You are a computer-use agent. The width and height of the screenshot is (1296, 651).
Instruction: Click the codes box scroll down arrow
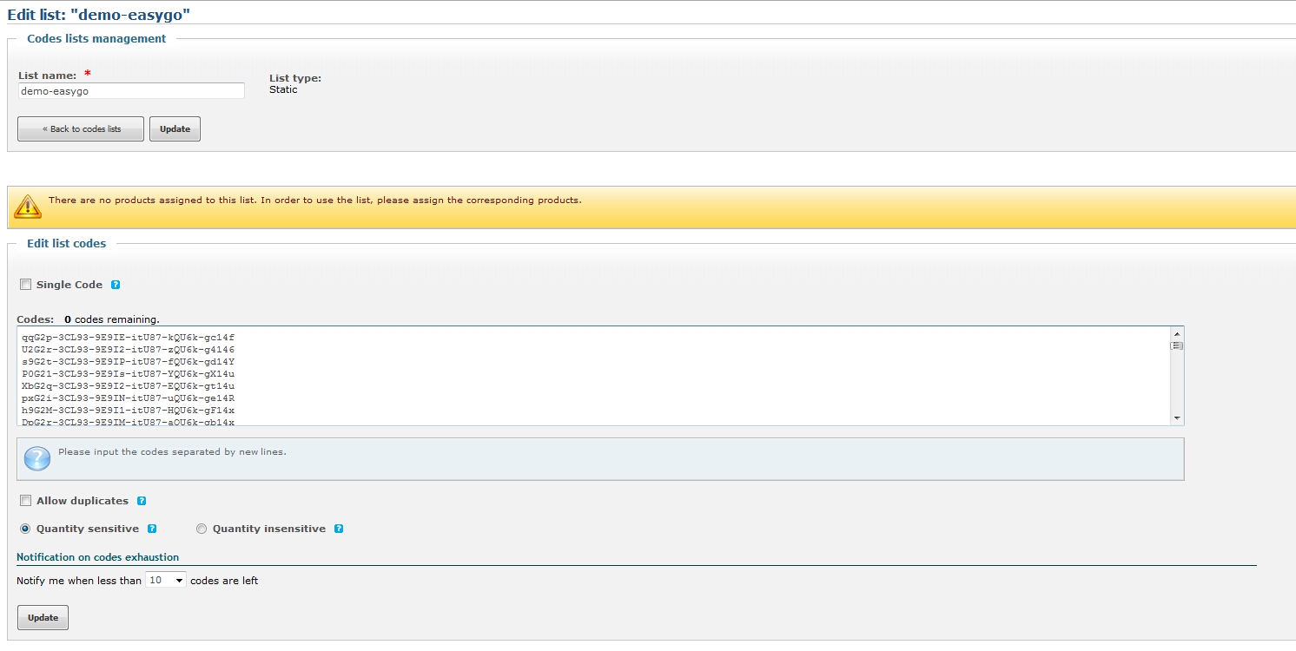(1177, 418)
